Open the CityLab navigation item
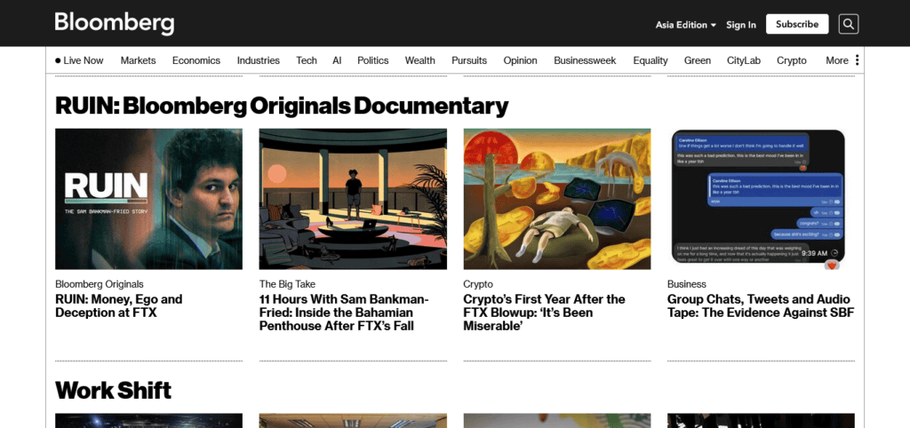The height and width of the screenshot is (428, 910). click(743, 60)
